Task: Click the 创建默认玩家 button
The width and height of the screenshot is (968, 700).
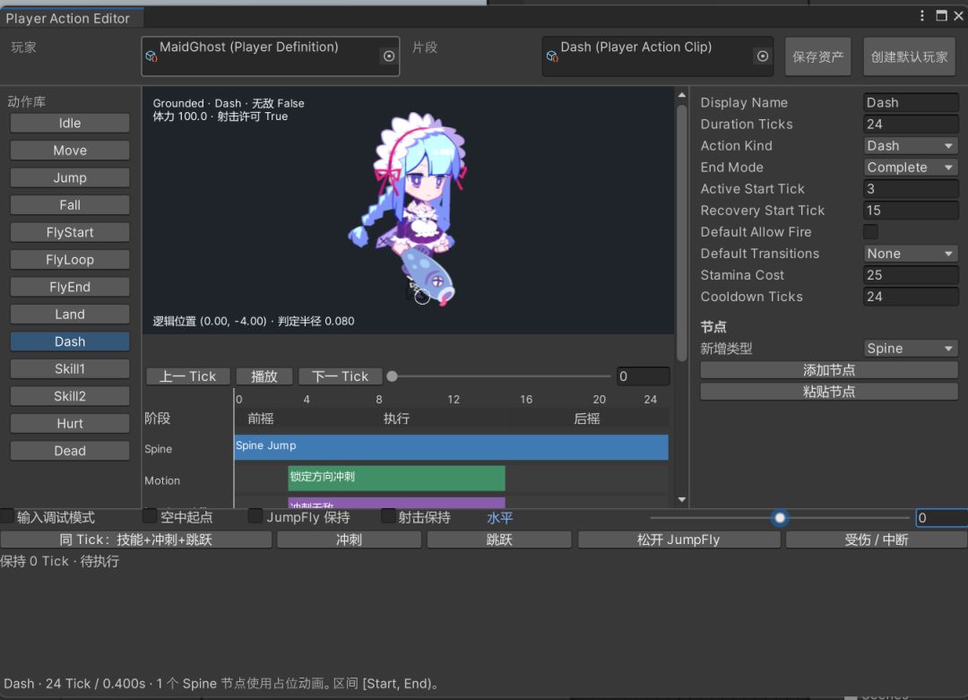Action: click(x=909, y=56)
